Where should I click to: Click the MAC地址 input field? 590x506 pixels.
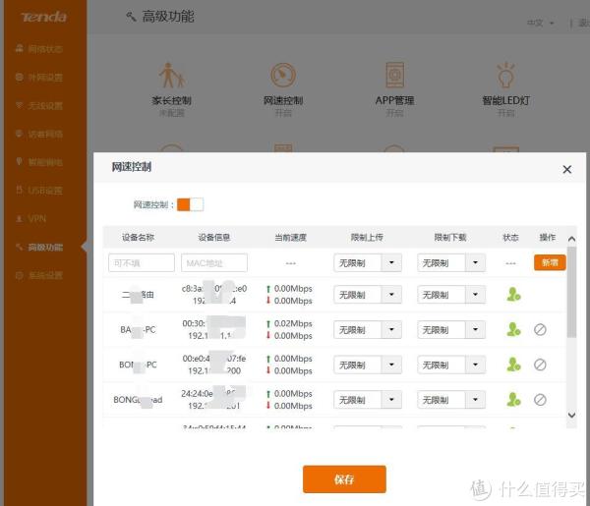(x=214, y=262)
